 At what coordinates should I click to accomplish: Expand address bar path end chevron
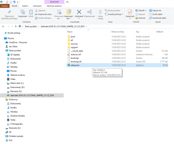click(x=86, y=26)
